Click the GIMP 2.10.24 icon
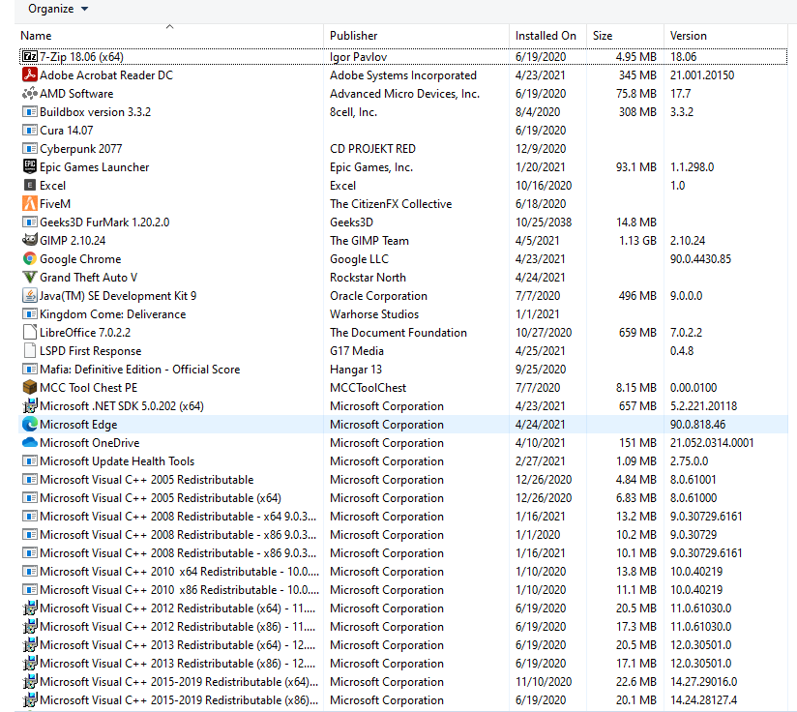 (30, 239)
